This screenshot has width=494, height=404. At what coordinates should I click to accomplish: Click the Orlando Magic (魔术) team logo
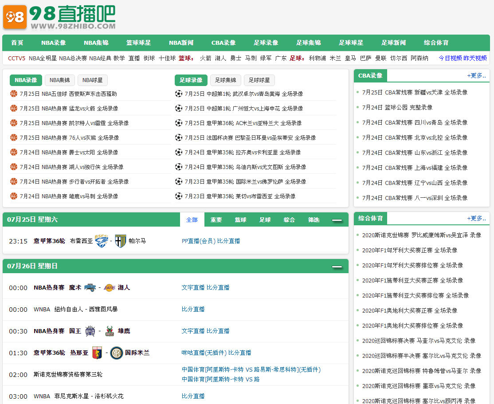(x=90, y=287)
